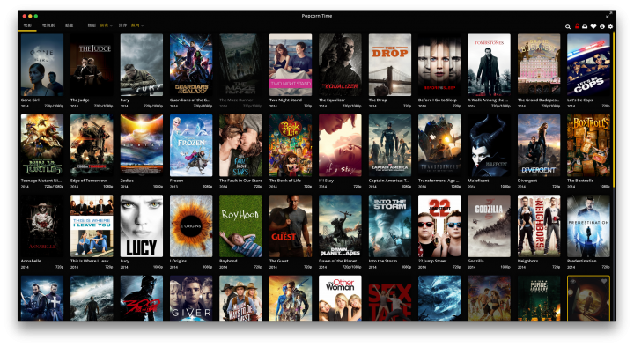This screenshot has height=347, width=634.
Task: Open the Transformers: Age of Extinction poster
Action: [439, 145]
